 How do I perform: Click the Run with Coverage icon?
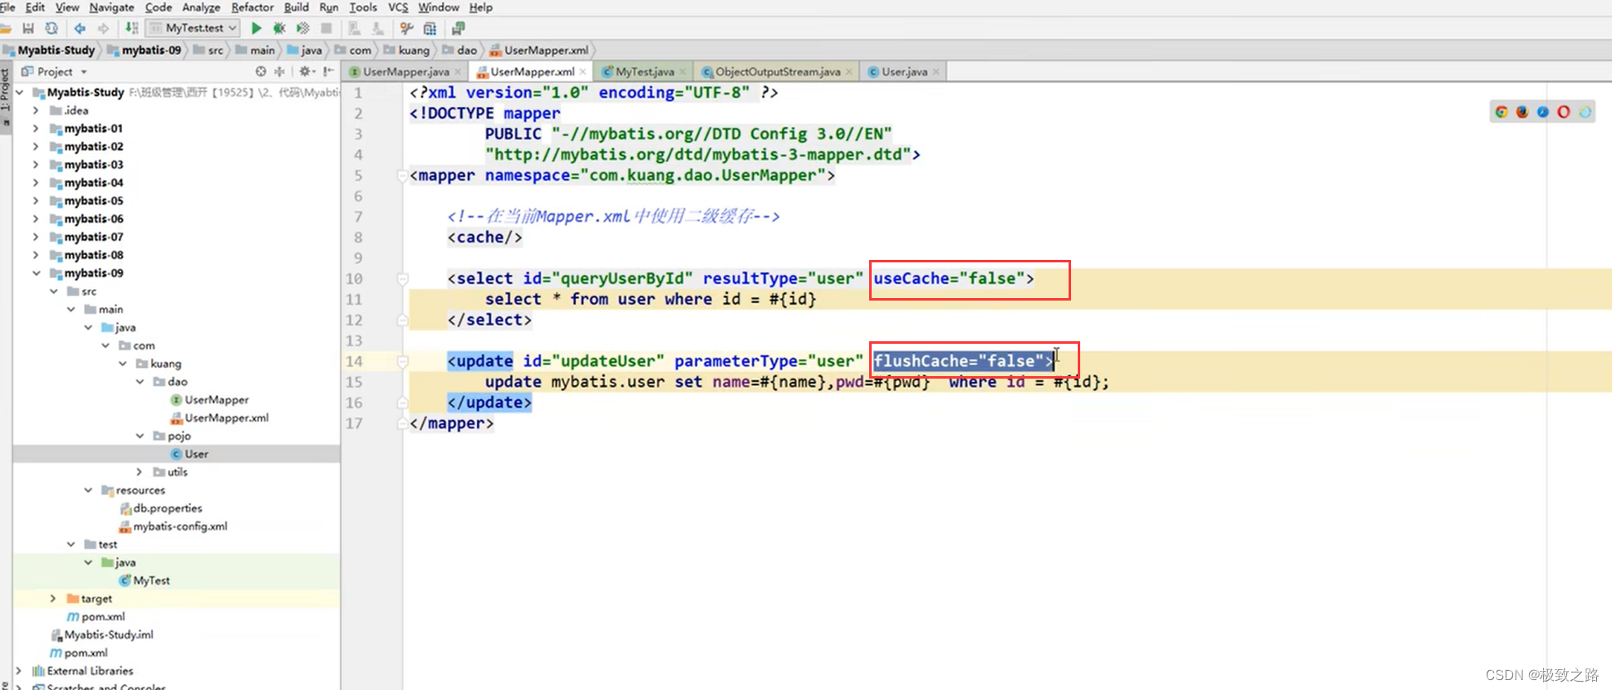pos(303,28)
